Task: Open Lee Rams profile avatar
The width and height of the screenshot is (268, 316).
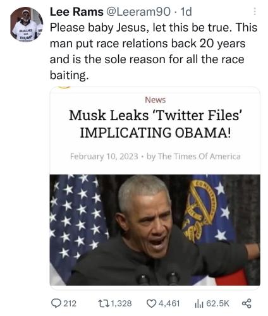Action: point(27,24)
